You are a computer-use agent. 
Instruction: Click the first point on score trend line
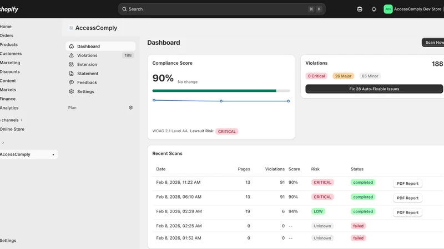pos(154,100)
